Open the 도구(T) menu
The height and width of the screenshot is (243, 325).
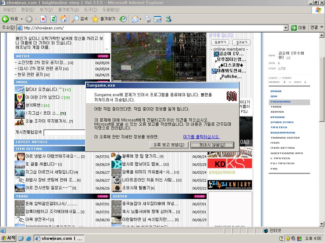pyautogui.click(x=90, y=10)
